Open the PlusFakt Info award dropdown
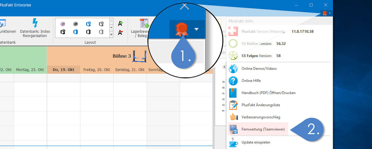This screenshot has width=372, height=149. [326, 13]
